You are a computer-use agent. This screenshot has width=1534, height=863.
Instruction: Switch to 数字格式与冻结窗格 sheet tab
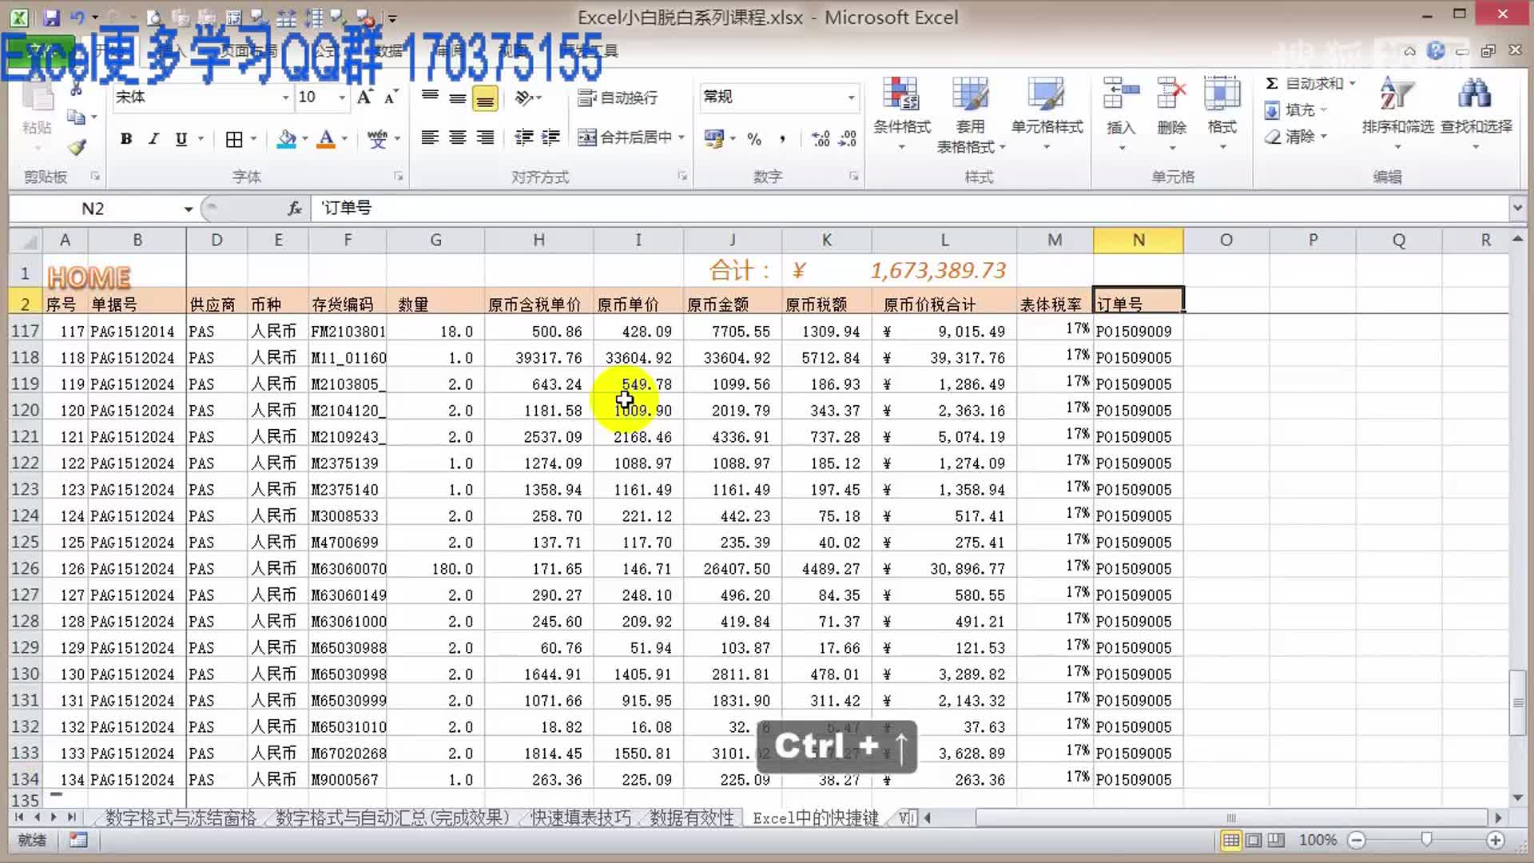click(181, 817)
